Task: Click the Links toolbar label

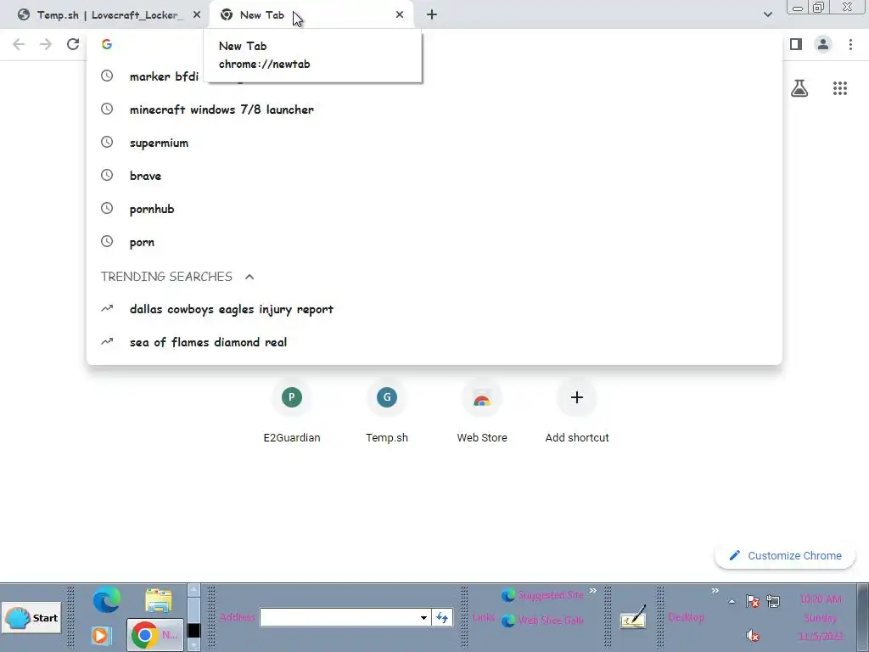Action: pos(484,617)
